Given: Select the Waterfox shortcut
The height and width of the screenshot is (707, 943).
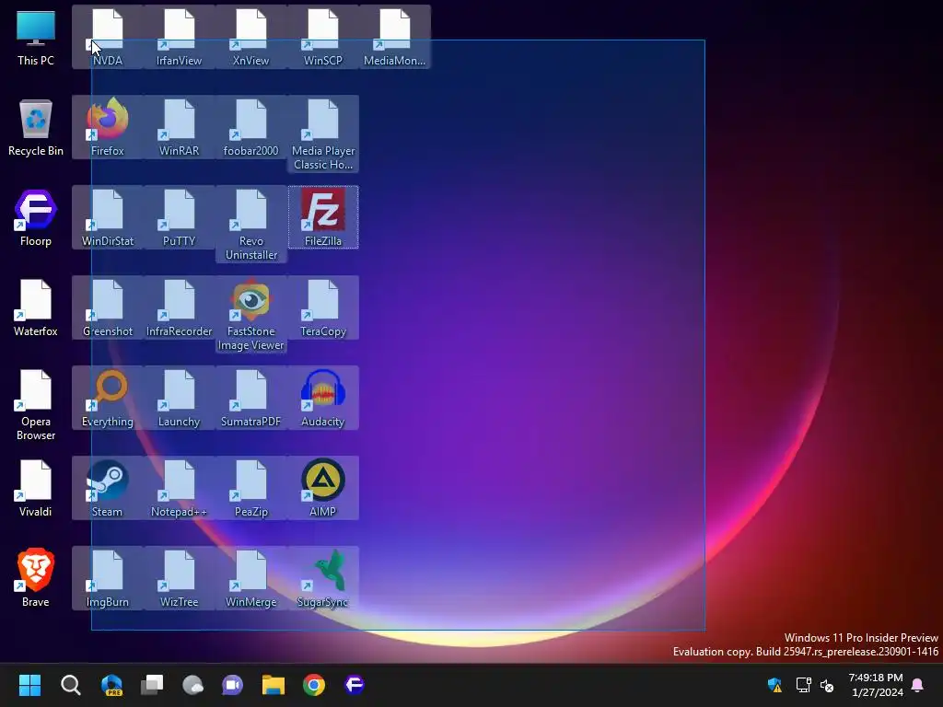Looking at the screenshot, I should [36, 307].
